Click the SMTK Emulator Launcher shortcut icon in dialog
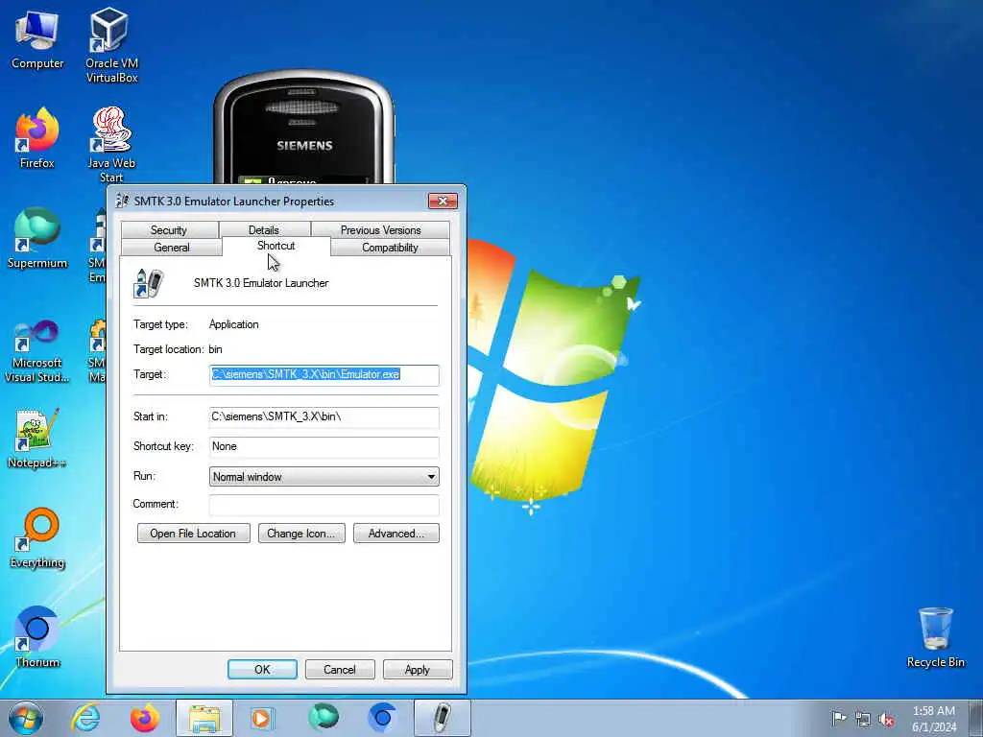 (148, 283)
